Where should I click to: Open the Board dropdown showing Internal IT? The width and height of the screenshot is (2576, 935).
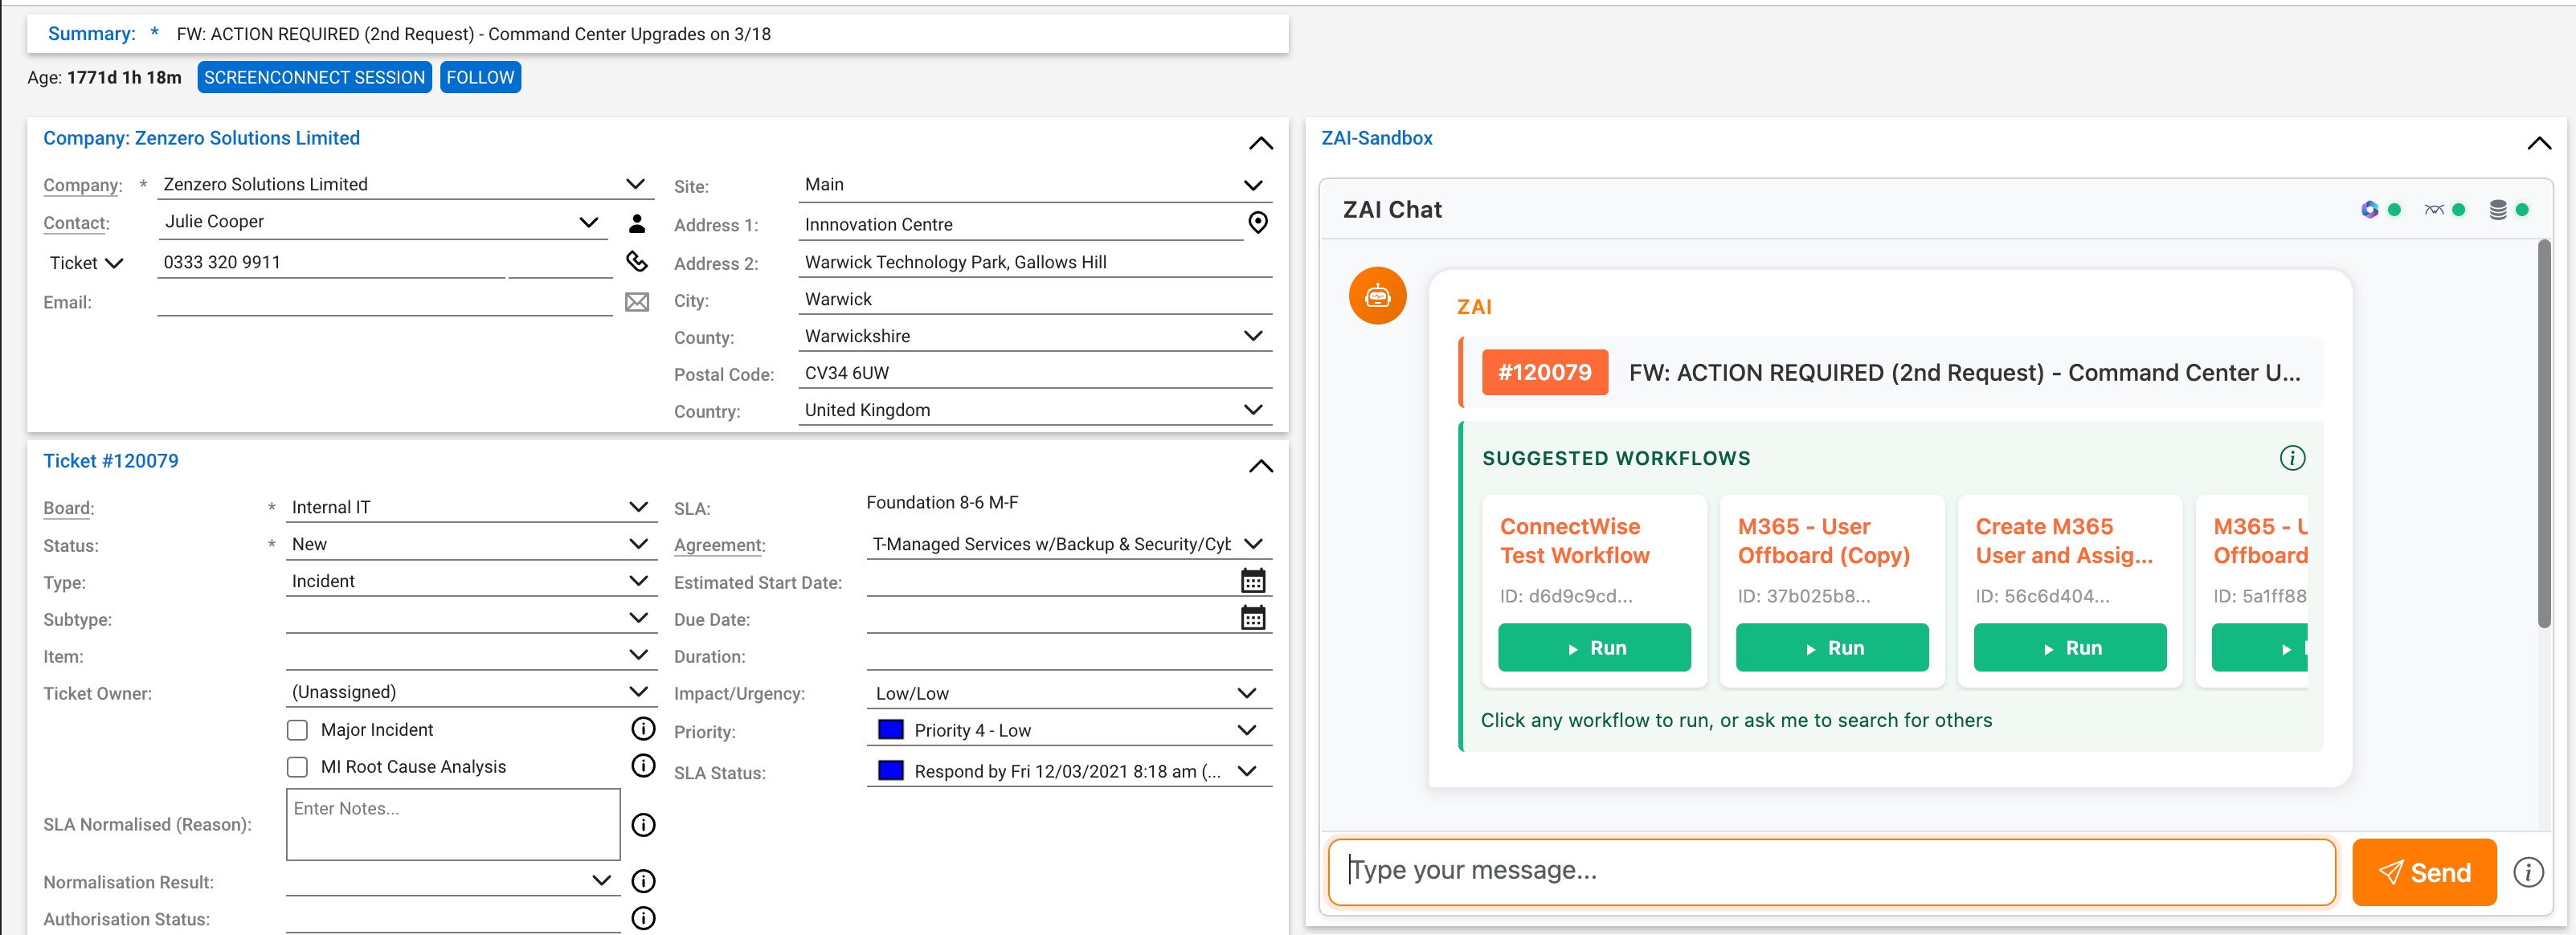click(x=638, y=507)
